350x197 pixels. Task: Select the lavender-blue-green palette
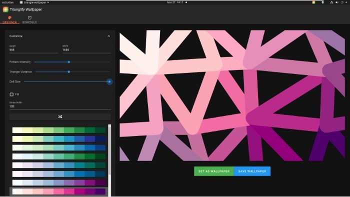click(59, 165)
